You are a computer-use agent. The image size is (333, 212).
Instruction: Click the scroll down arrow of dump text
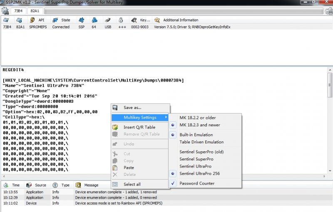click(x=330, y=171)
